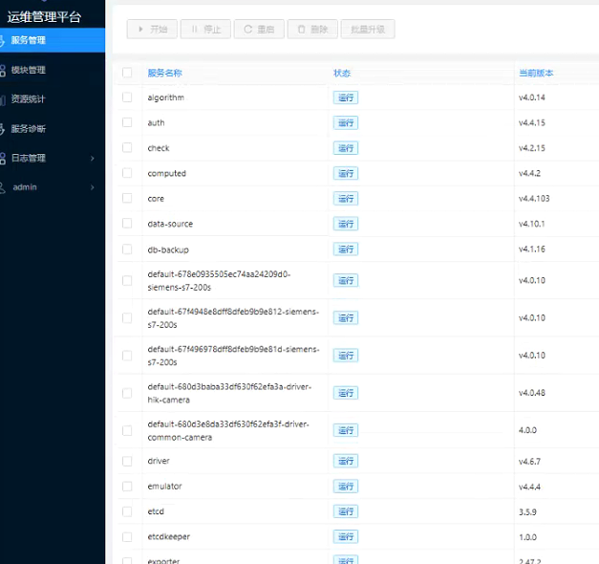Click the emulator service name
The height and width of the screenshot is (564, 599).
[x=164, y=487]
